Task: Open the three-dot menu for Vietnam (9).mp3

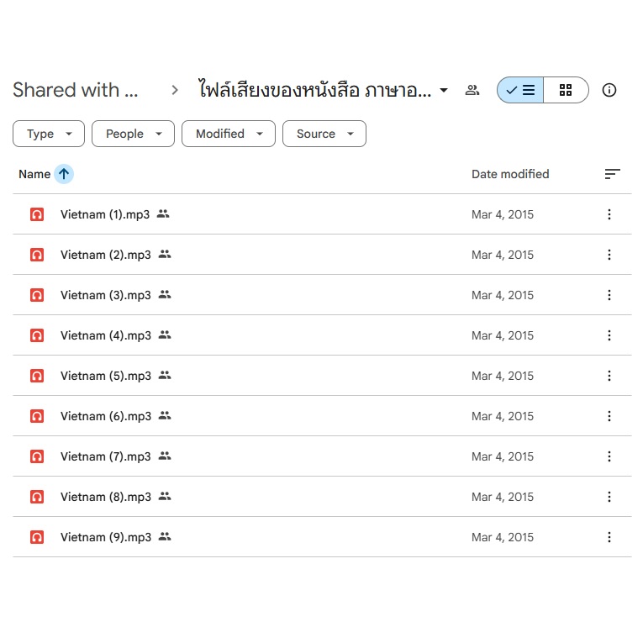Action: point(609,537)
